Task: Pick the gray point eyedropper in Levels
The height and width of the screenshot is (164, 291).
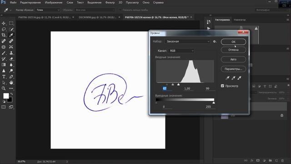Action: click(233, 78)
